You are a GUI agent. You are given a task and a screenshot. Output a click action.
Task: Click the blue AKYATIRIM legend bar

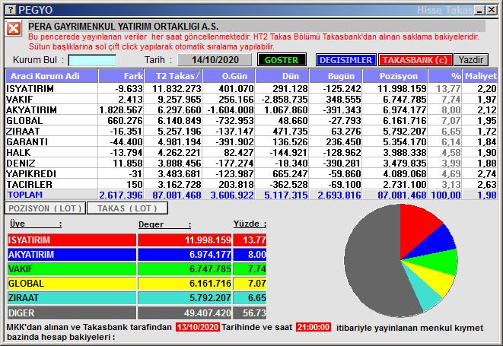(72, 254)
